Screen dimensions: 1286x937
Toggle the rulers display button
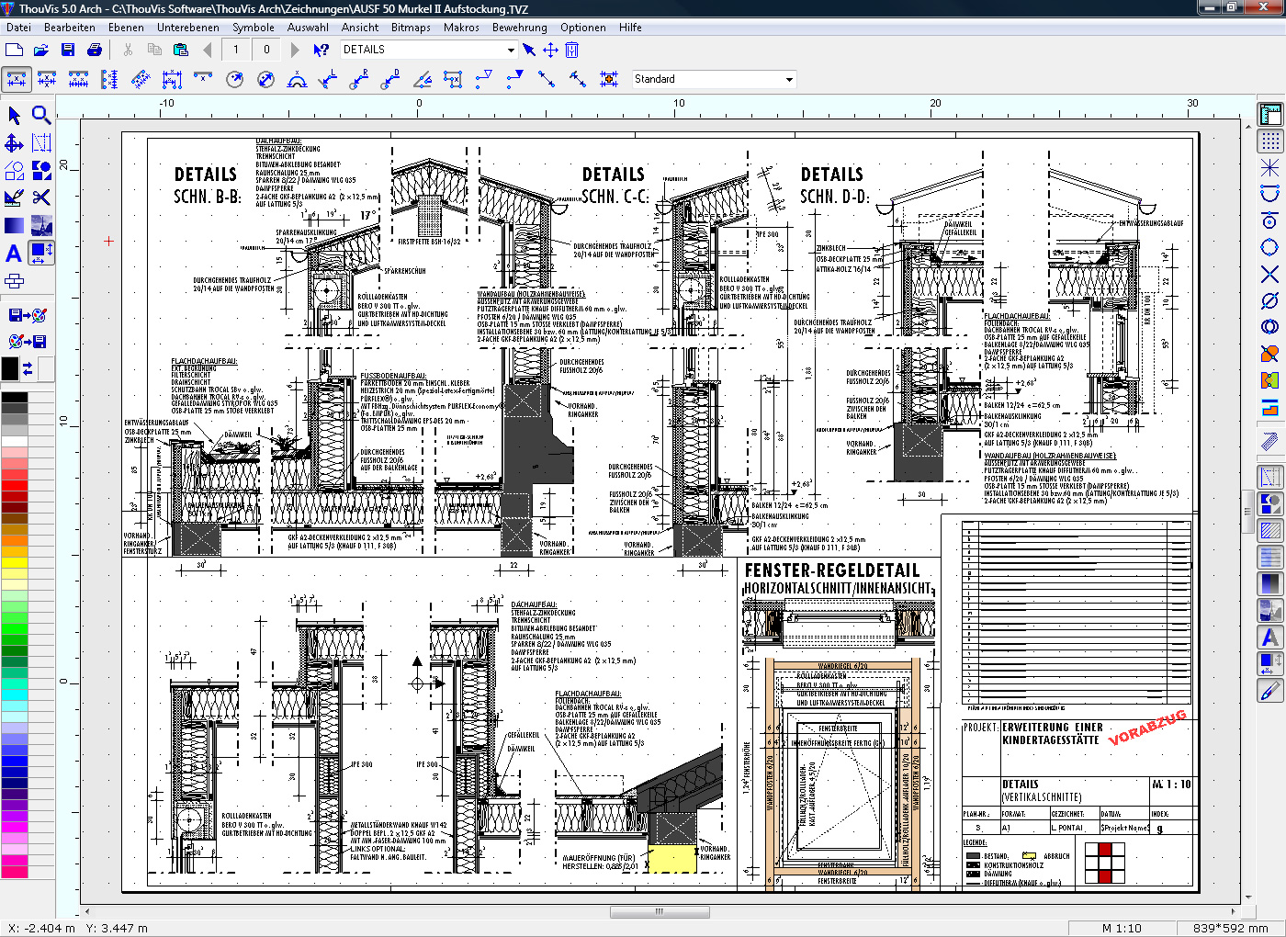point(1269,115)
